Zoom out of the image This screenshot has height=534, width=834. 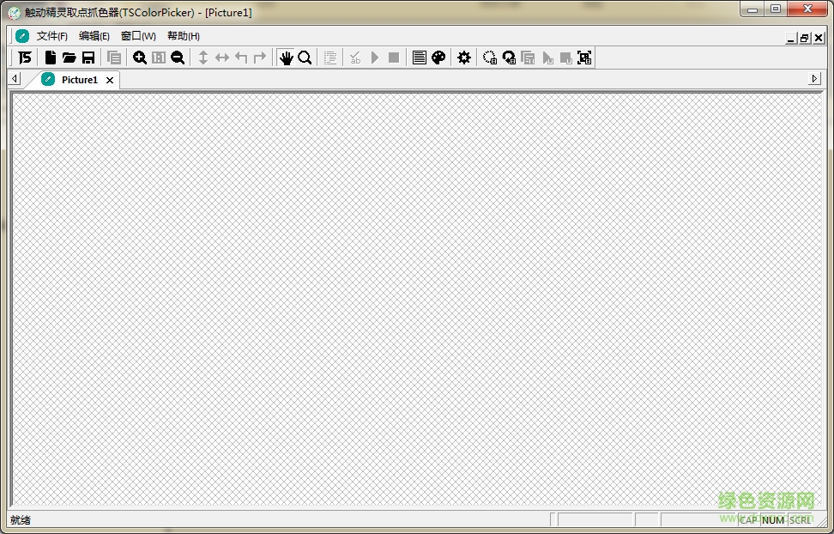coord(178,57)
